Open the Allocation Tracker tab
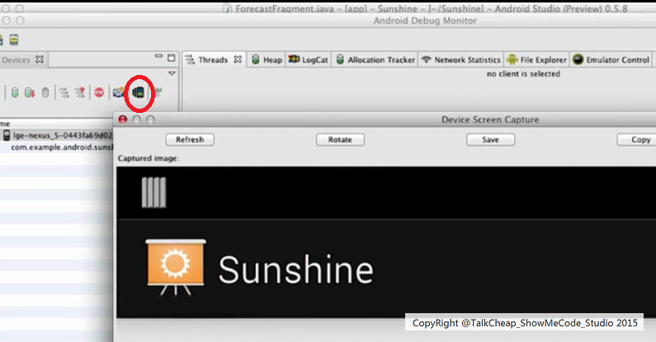 tap(375, 59)
